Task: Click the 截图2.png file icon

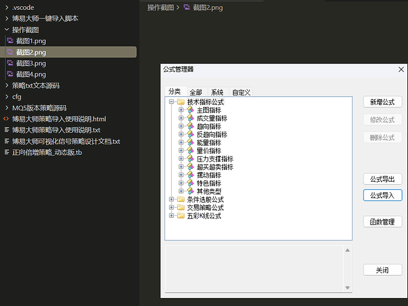Action: pyautogui.click(x=10, y=52)
